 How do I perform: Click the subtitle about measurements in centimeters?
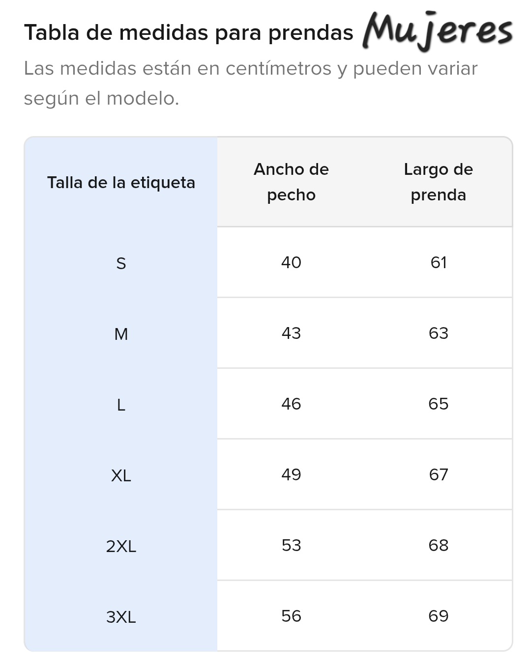pyautogui.click(x=250, y=83)
